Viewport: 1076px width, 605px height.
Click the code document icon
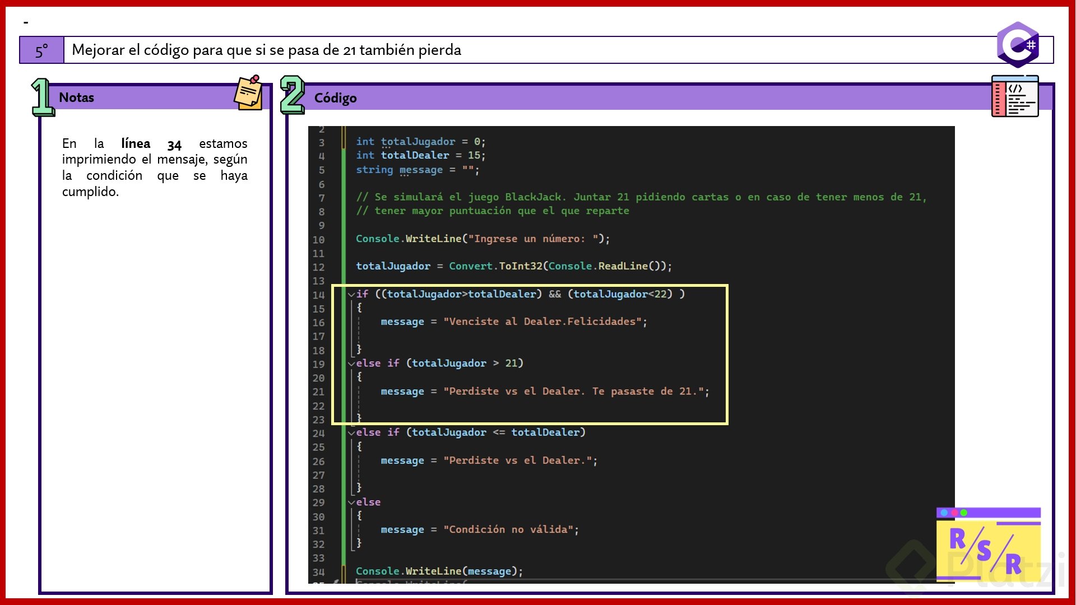[1014, 97]
